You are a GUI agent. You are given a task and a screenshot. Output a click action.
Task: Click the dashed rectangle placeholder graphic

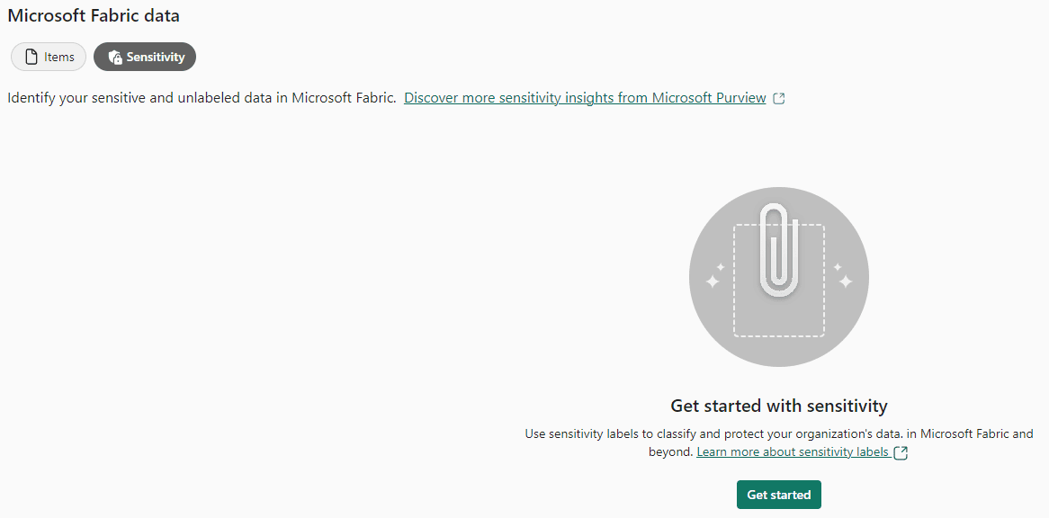click(779, 281)
